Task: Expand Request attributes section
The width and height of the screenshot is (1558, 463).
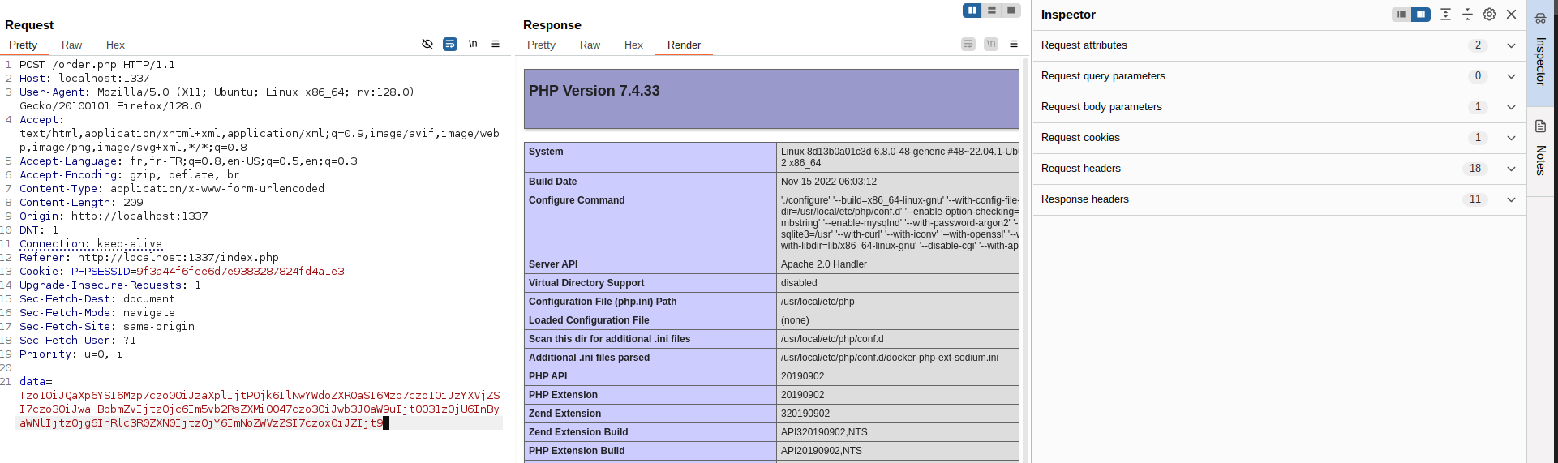Action: 1511,45
